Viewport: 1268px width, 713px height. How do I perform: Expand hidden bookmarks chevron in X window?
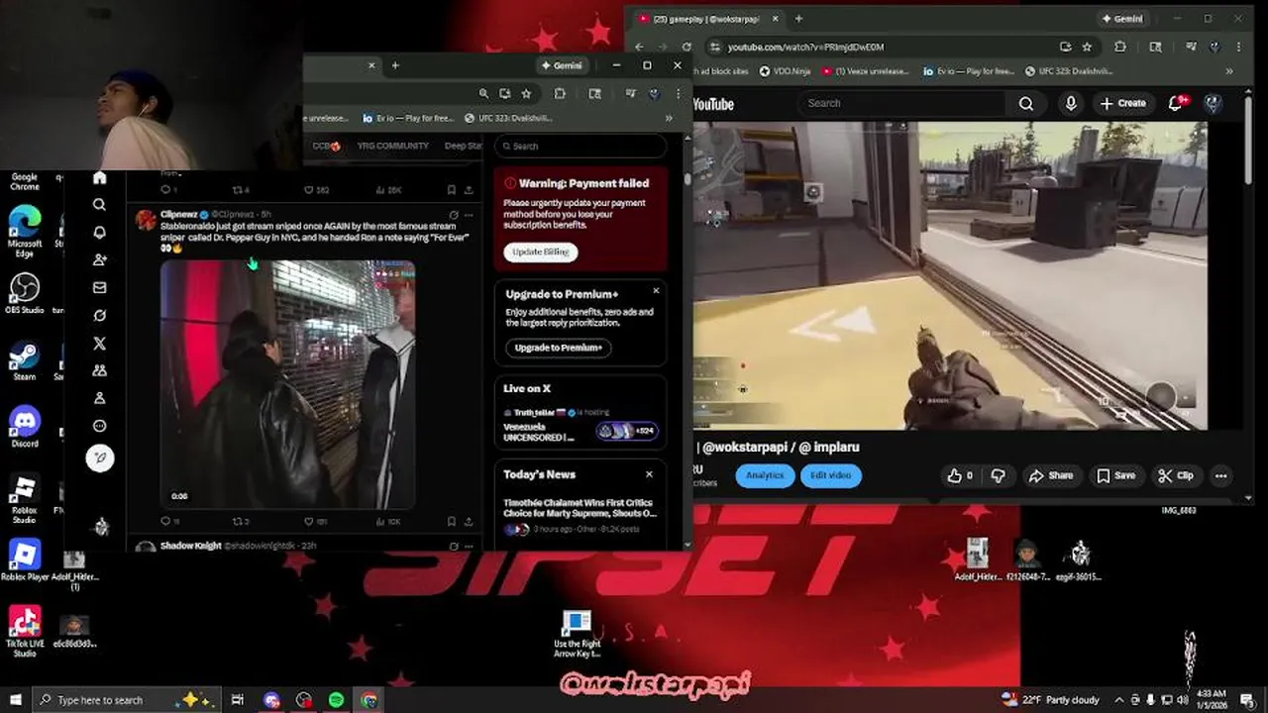[669, 118]
